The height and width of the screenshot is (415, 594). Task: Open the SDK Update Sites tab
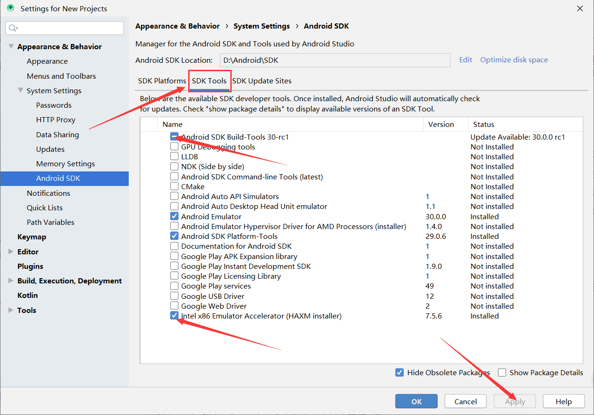click(x=262, y=81)
